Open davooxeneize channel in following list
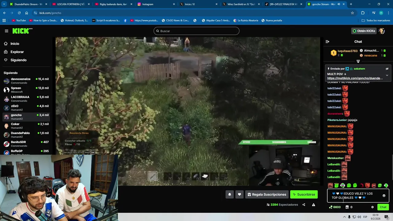 click(26, 81)
